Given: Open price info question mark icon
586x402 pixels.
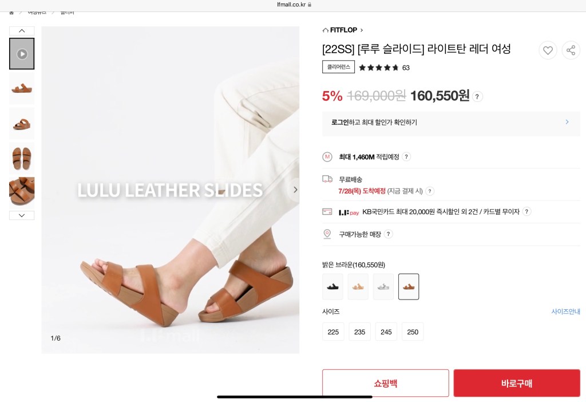Looking at the screenshot, I should point(477,96).
